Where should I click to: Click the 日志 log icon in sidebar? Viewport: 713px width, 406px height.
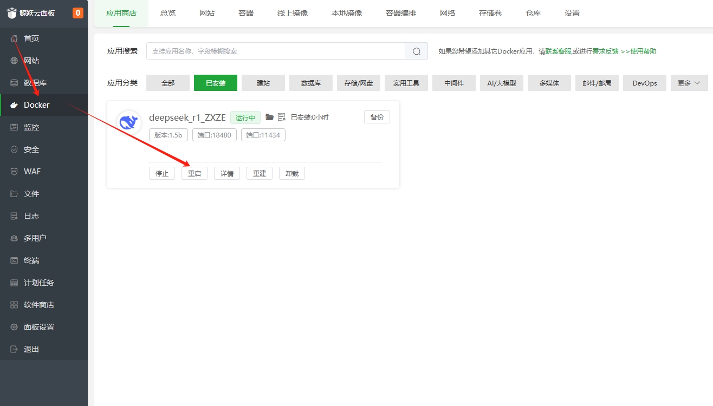pyautogui.click(x=14, y=216)
